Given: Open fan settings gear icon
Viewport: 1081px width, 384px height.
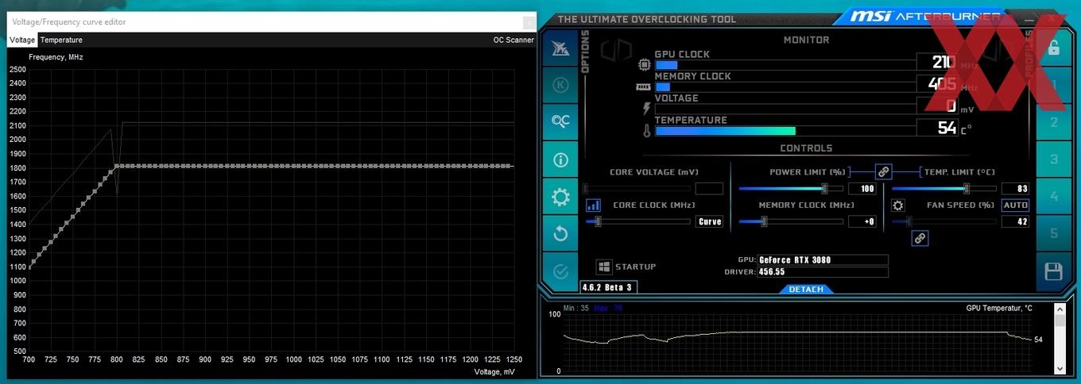Looking at the screenshot, I should 897,205.
